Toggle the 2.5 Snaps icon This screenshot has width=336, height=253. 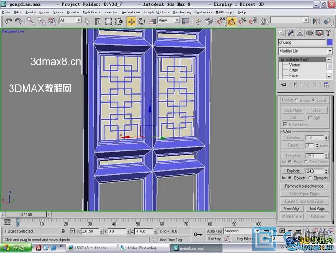221,22
